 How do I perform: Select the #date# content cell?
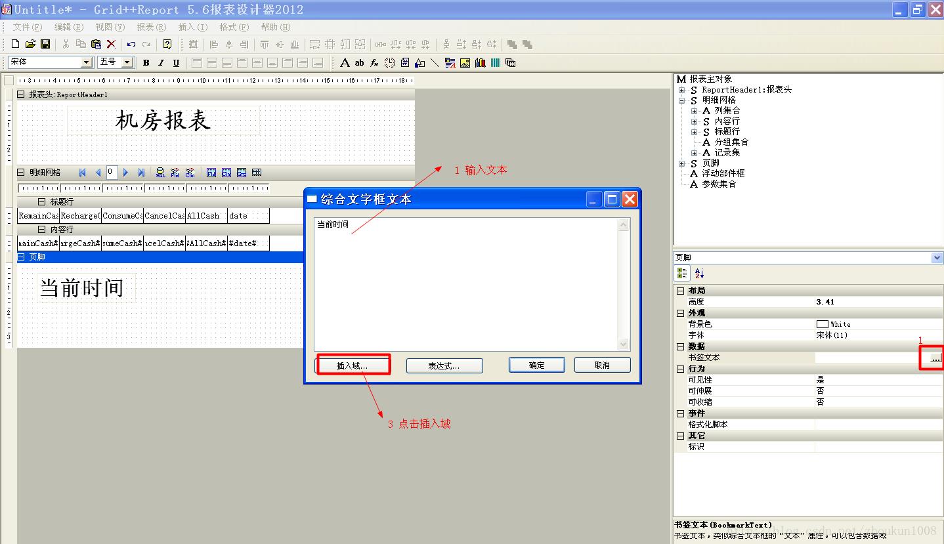tap(248, 243)
